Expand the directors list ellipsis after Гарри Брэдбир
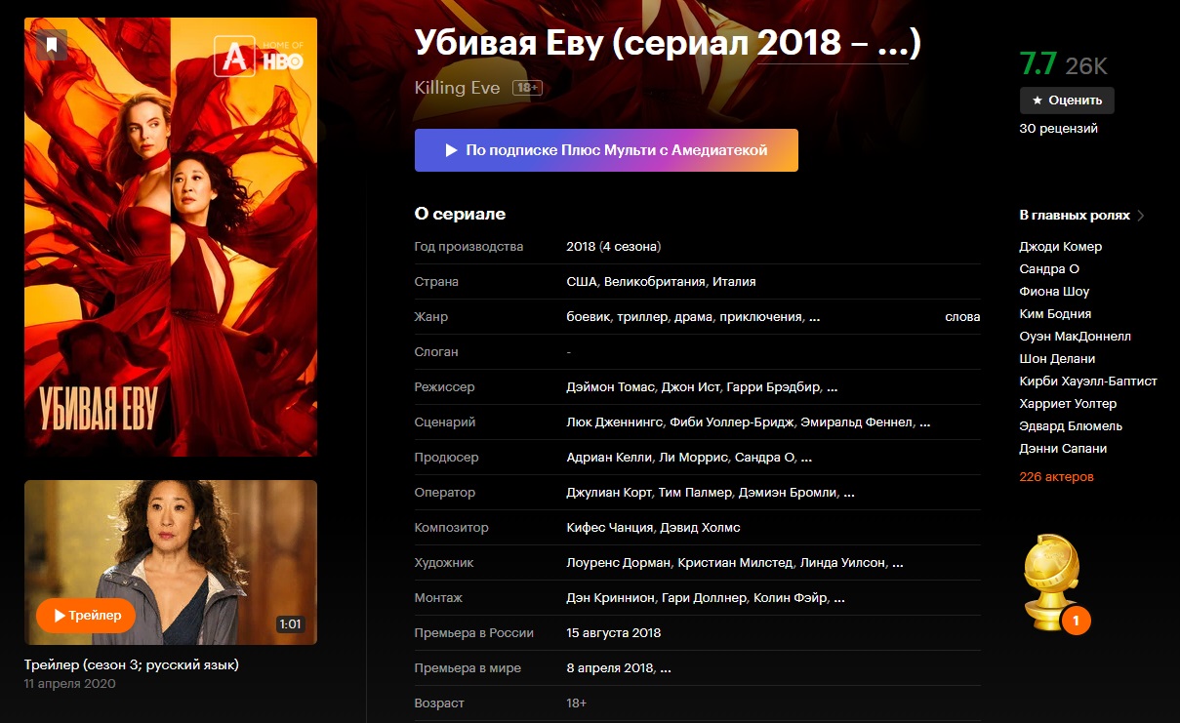Screen dimensions: 1180x723 tap(833, 387)
